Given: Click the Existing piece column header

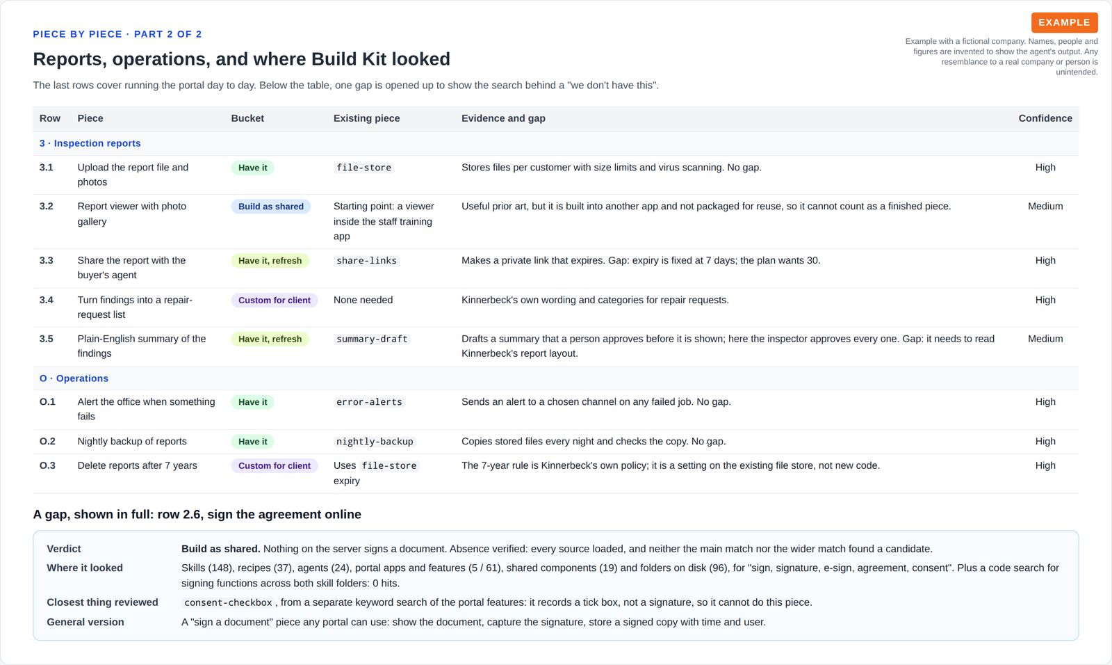Looking at the screenshot, I should pos(366,118).
